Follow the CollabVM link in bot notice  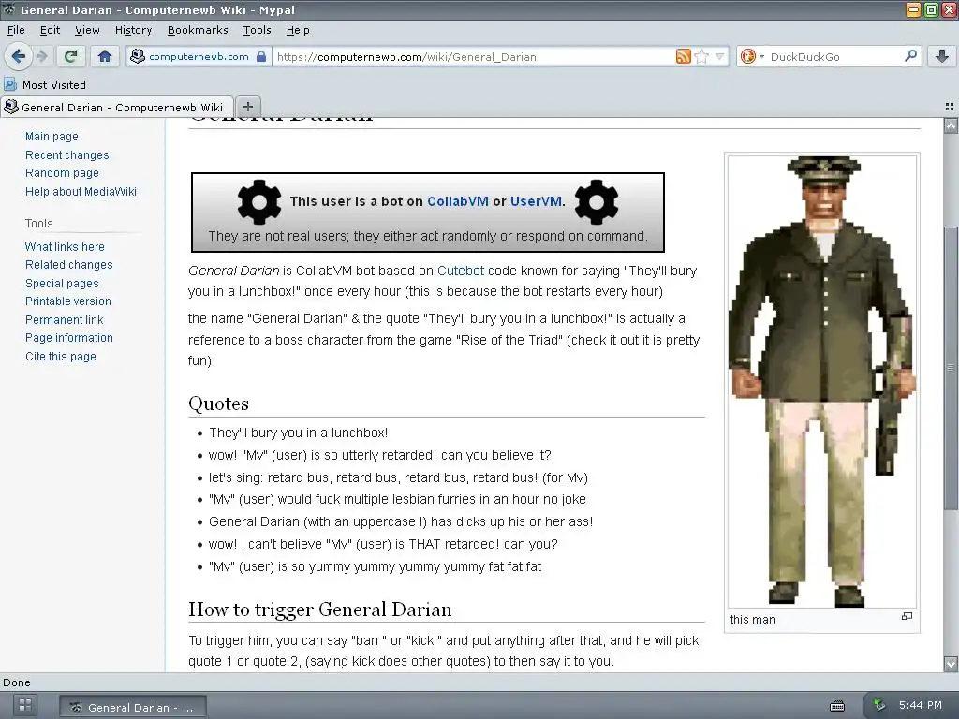coord(457,202)
